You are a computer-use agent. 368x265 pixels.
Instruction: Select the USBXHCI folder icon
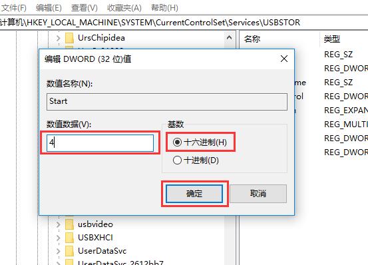pos(69,238)
